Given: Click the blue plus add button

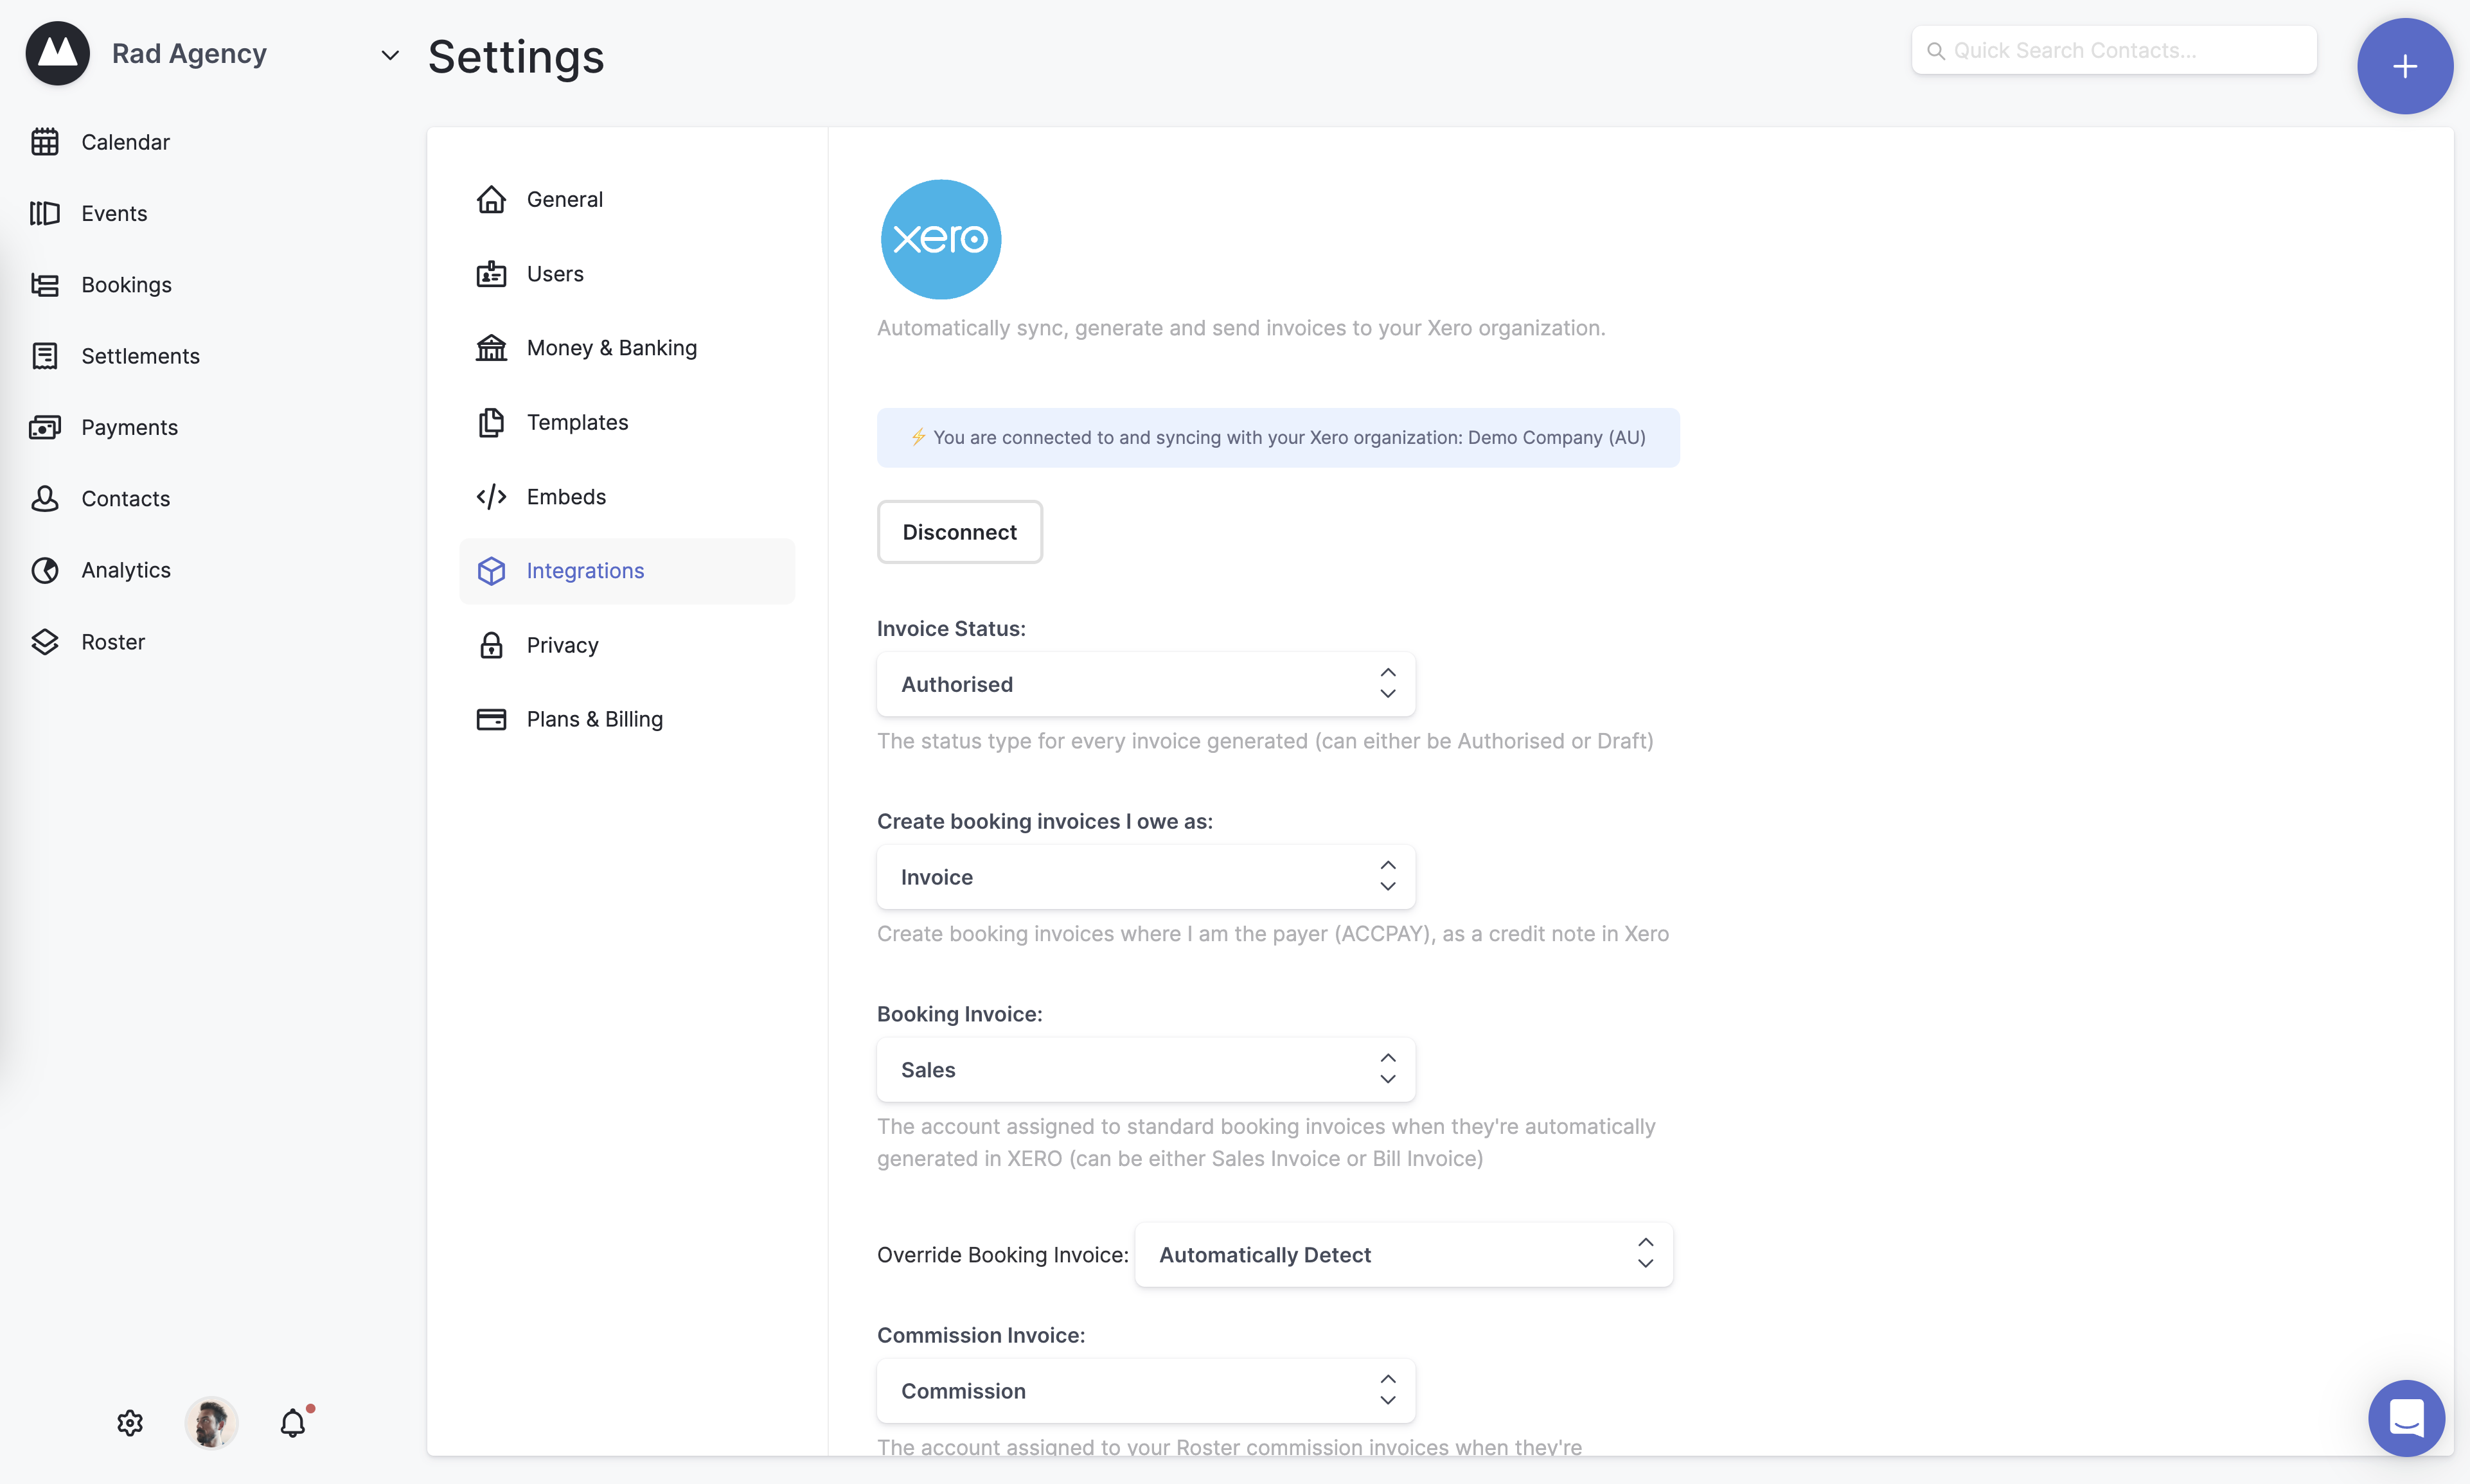Looking at the screenshot, I should tap(2404, 66).
